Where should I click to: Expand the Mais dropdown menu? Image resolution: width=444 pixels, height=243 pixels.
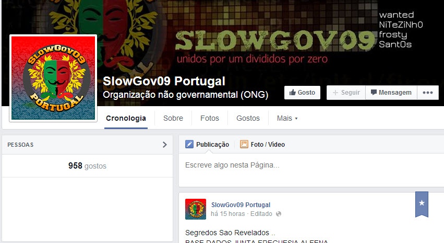pyautogui.click(x=287, y=118)
